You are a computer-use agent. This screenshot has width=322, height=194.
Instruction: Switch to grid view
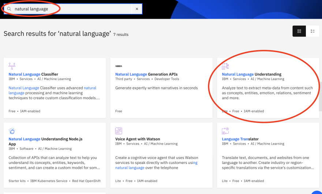coord(299,31)
